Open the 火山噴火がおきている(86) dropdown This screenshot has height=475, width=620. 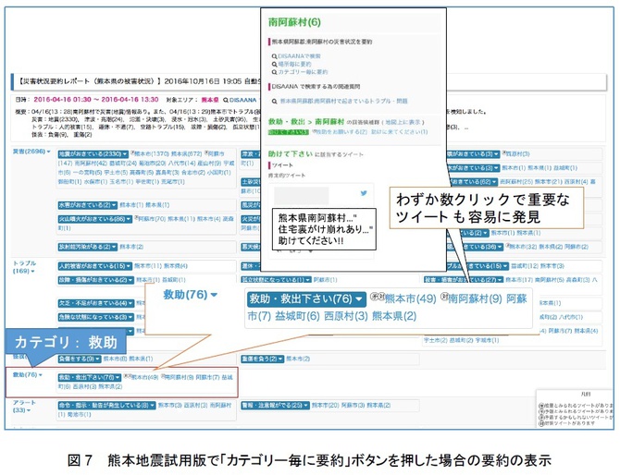[x=94, y=219]
